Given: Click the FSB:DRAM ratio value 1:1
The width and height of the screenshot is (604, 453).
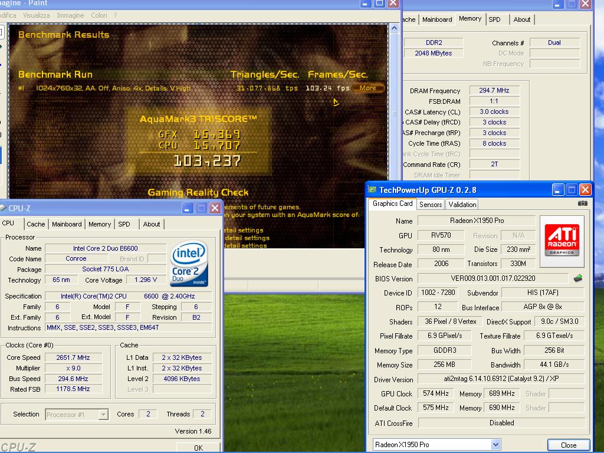Looking at the screenshot, I should pos(494,101).
